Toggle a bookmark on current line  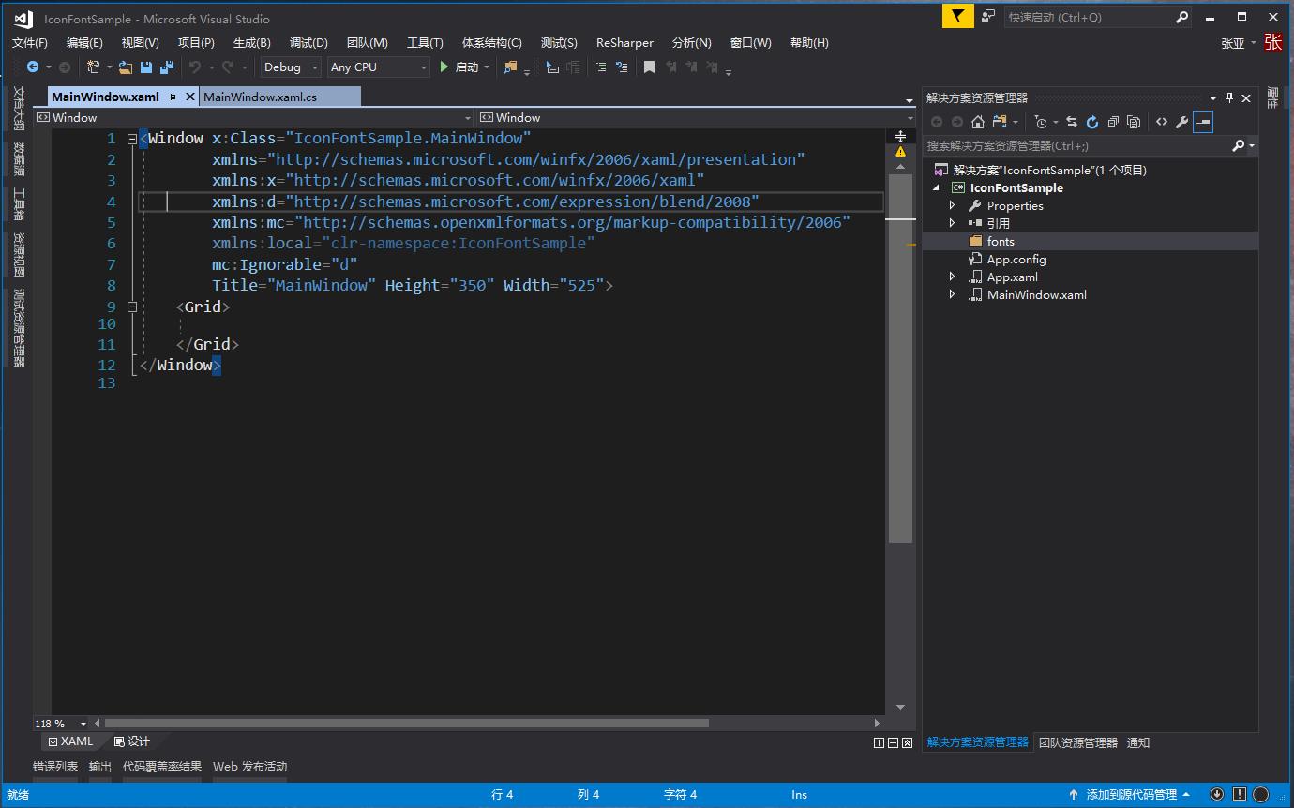[649, 67]
